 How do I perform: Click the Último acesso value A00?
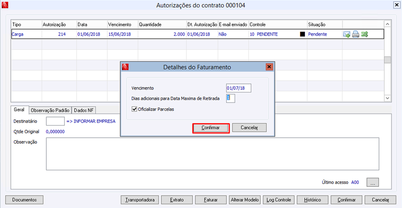click(x=355, y=182)
